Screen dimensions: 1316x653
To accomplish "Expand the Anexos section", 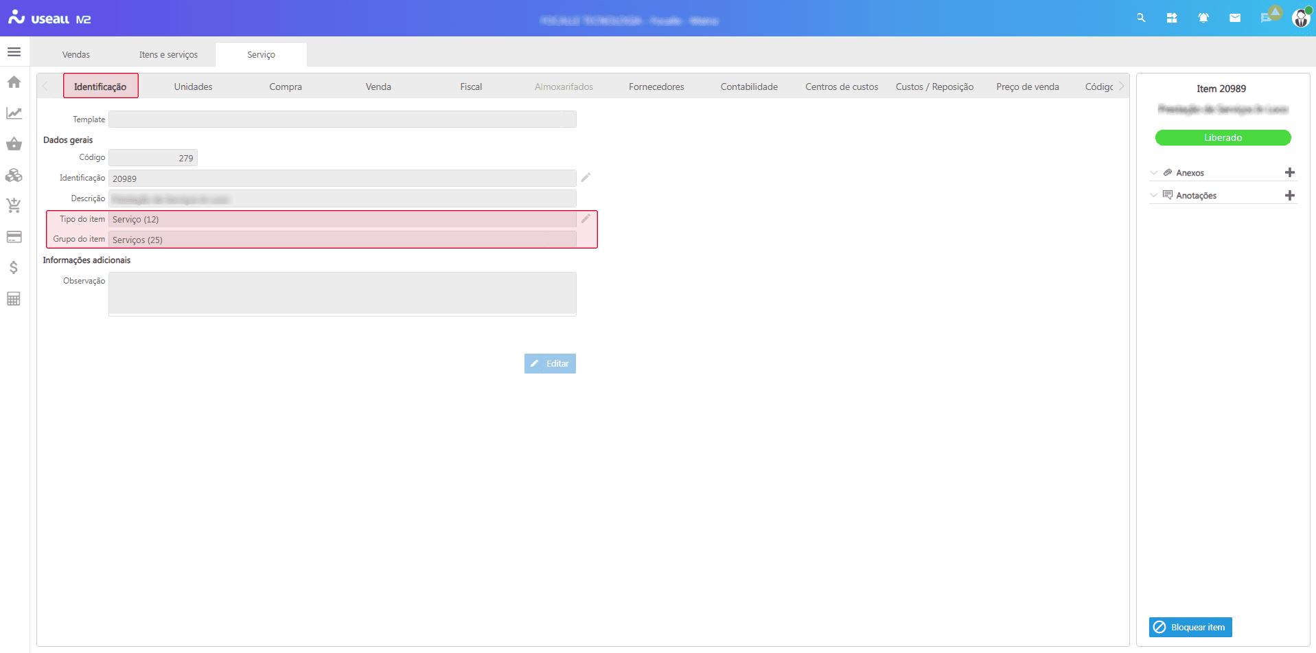I will (x=1154, y=173).
